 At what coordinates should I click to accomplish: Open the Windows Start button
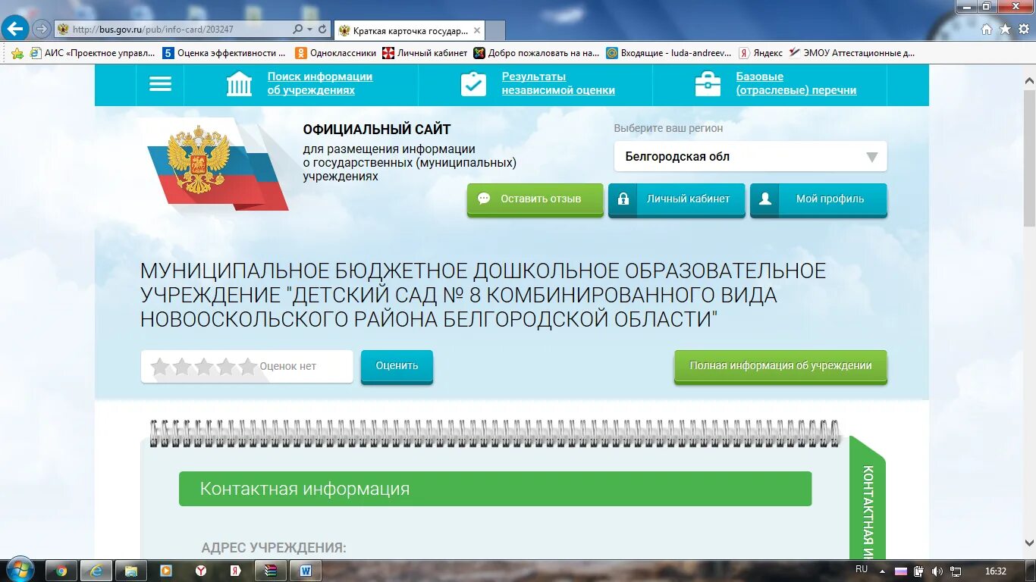(20, 570)
